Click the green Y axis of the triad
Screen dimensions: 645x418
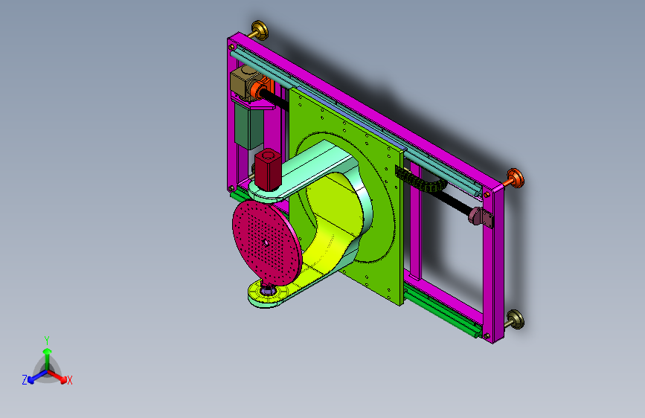(x=48, y=358)
